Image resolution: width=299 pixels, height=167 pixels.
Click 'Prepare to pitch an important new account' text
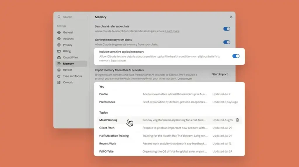coord(175,128)
